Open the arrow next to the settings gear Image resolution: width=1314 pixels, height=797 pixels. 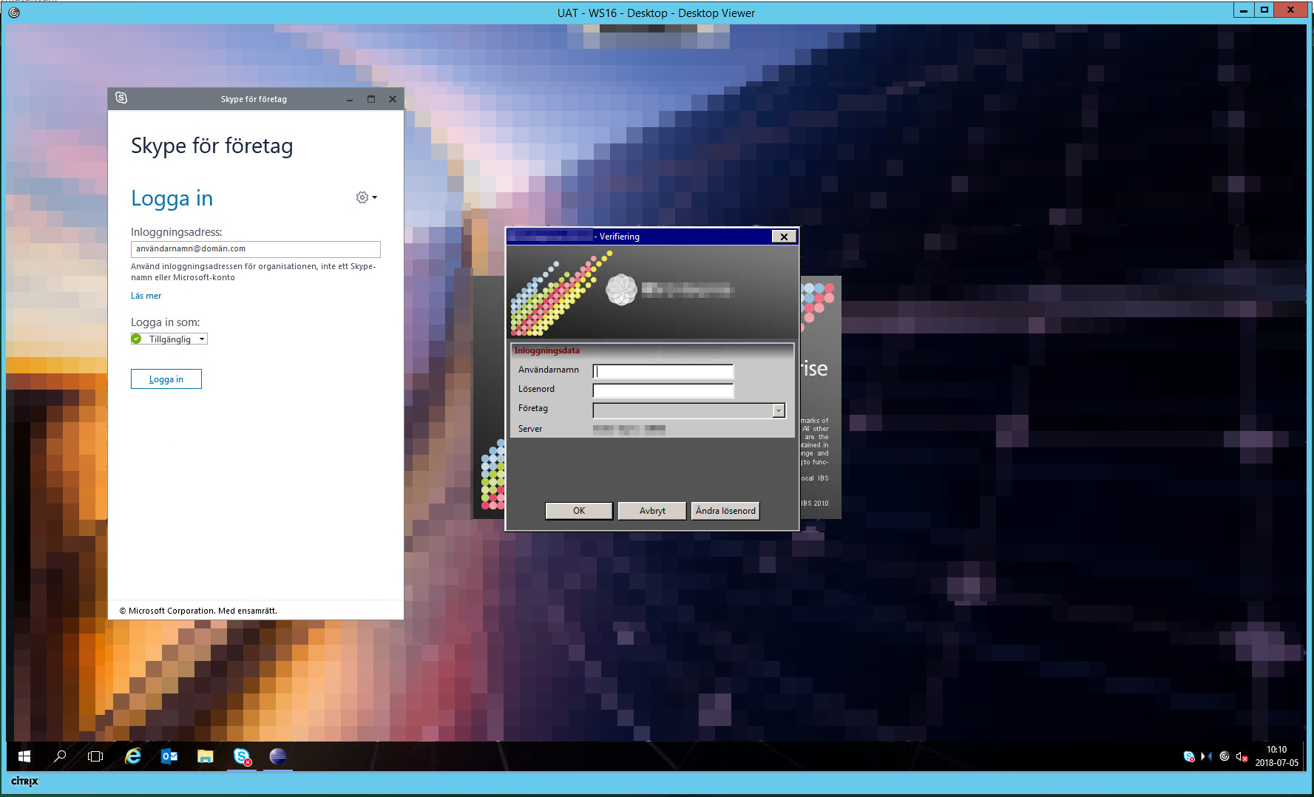pyautogui.click(x=375, y=197)
